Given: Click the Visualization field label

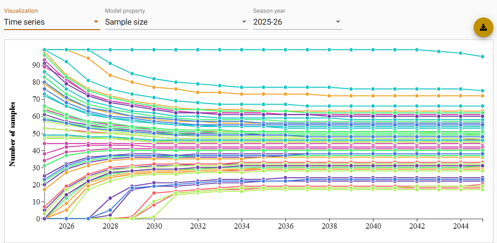Looking at the screenshot, I should point(21,11).
